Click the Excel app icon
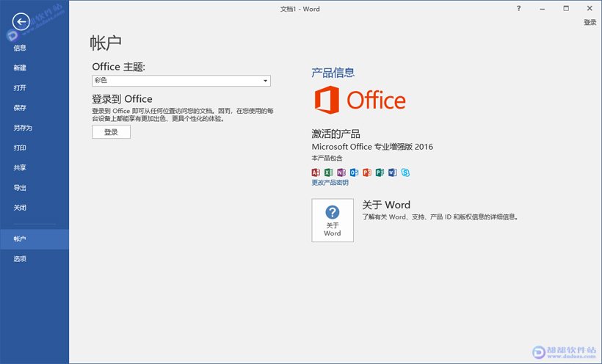Image resolution: width=602 pixels, height=364 pixels. coord(329,172)
